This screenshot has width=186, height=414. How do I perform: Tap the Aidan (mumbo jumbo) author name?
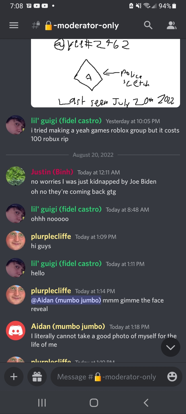click(x=68, y=326)
